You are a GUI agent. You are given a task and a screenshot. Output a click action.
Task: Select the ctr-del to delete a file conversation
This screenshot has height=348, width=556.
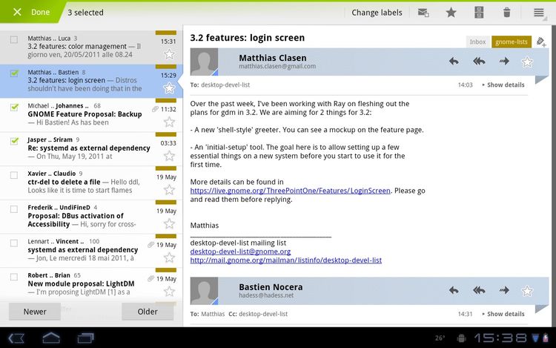tap(14, 174)
